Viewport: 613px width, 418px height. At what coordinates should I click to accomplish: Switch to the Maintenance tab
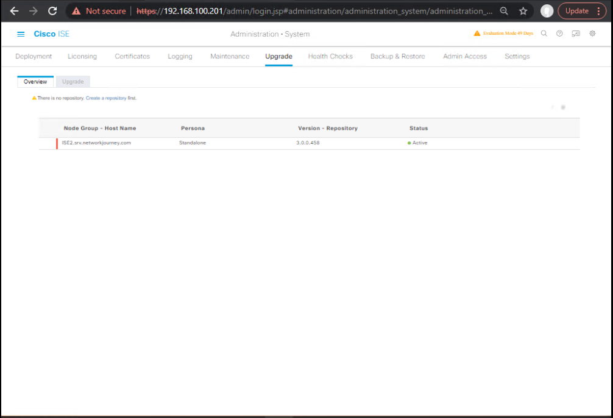[x=230, y=56]
